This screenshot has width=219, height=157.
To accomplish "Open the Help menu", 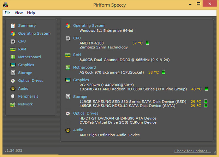I will [31, 13].
